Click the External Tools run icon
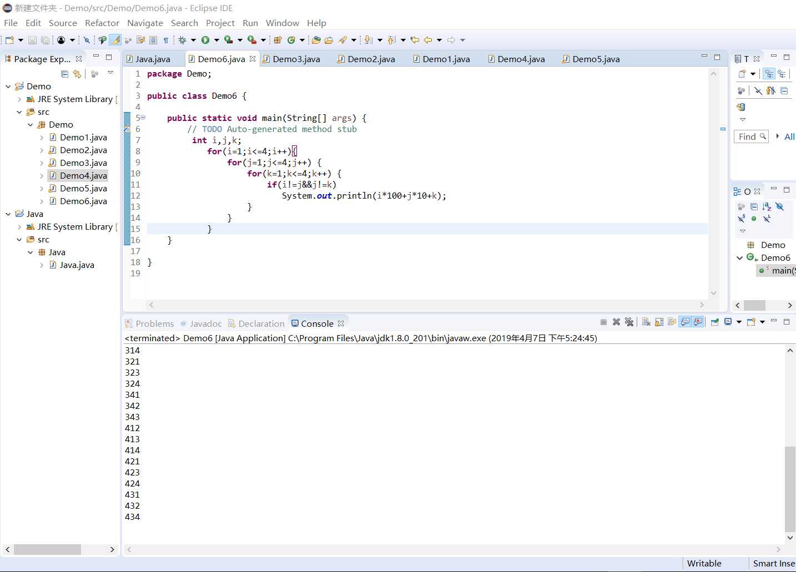 coord(251,40)
